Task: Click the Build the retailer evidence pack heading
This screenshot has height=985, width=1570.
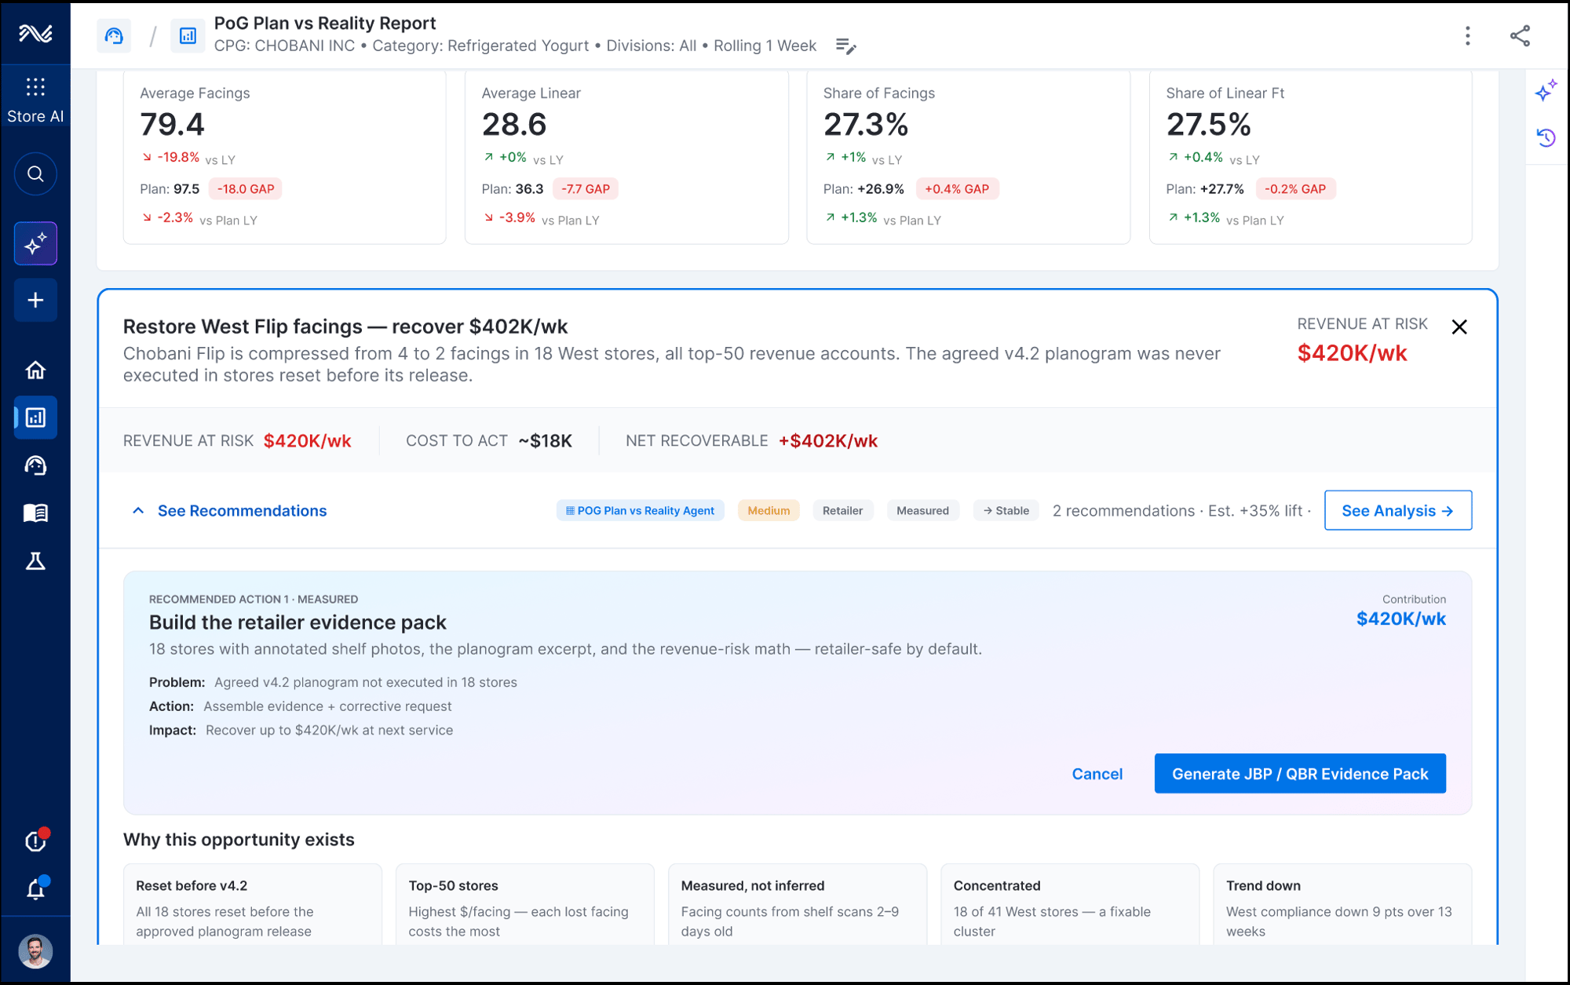Action: [x=298, y=622]
